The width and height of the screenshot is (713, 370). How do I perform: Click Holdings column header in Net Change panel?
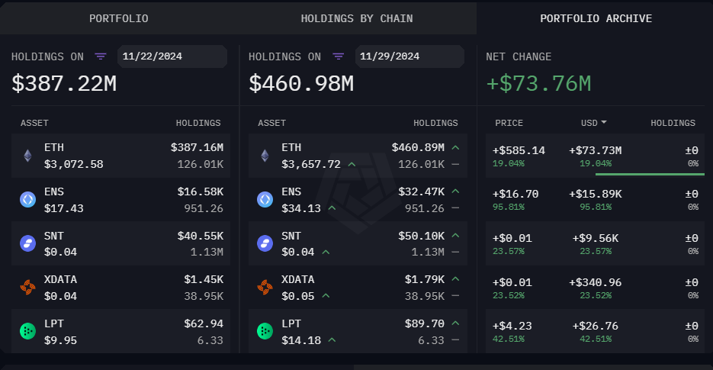click(673, 123)
